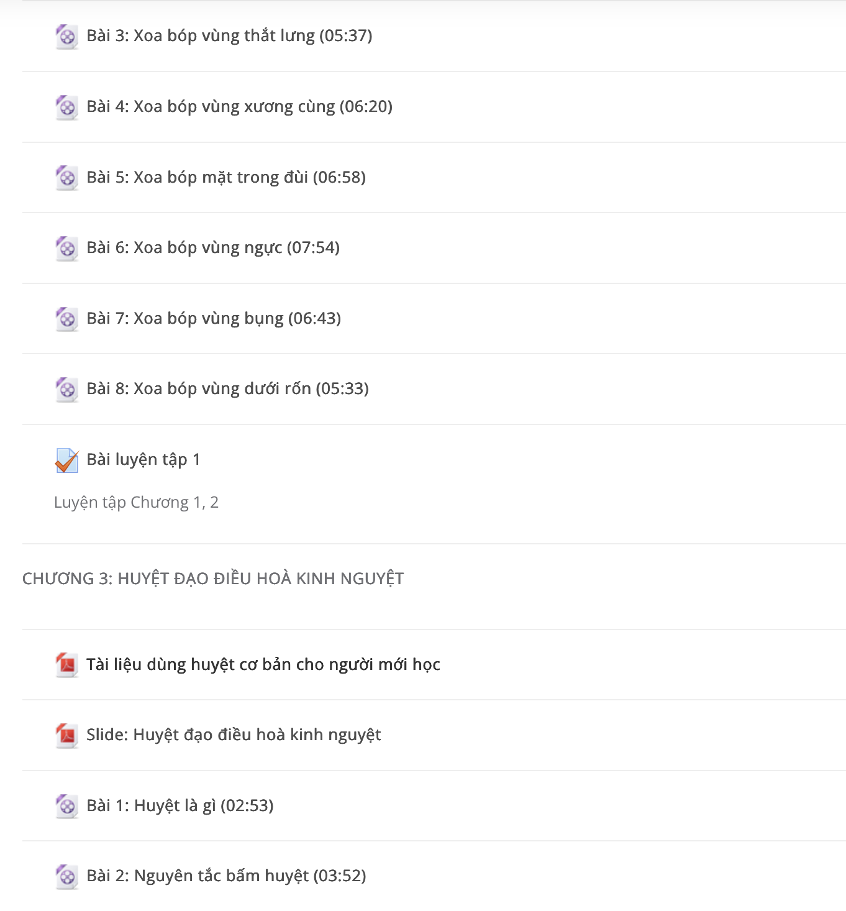Click video icon for Bài 7 vùng bụng
The width and height of the screenshot is (846, 911).
pos(66,319)
